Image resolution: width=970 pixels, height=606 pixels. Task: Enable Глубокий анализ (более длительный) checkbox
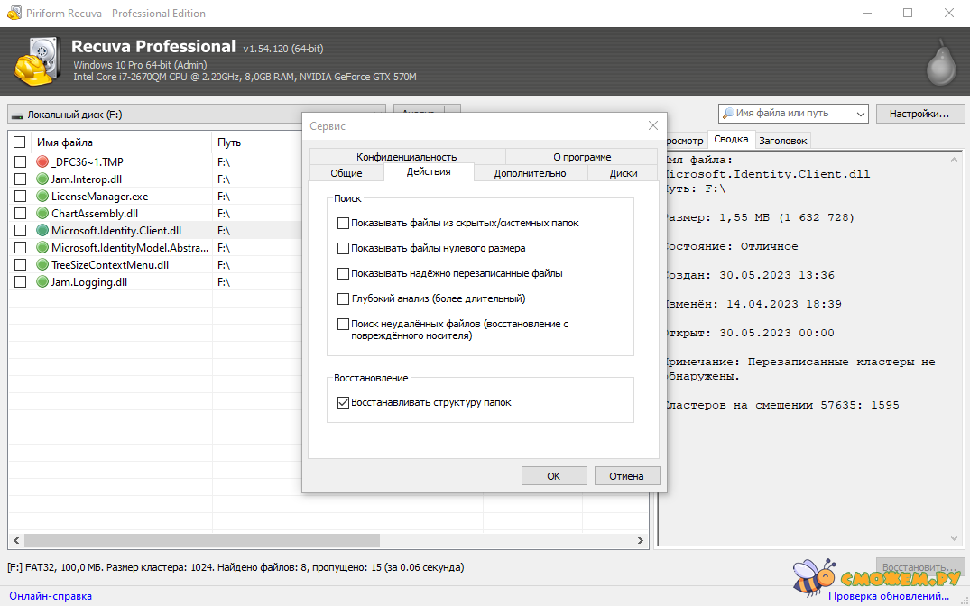(x=343, y=298)
